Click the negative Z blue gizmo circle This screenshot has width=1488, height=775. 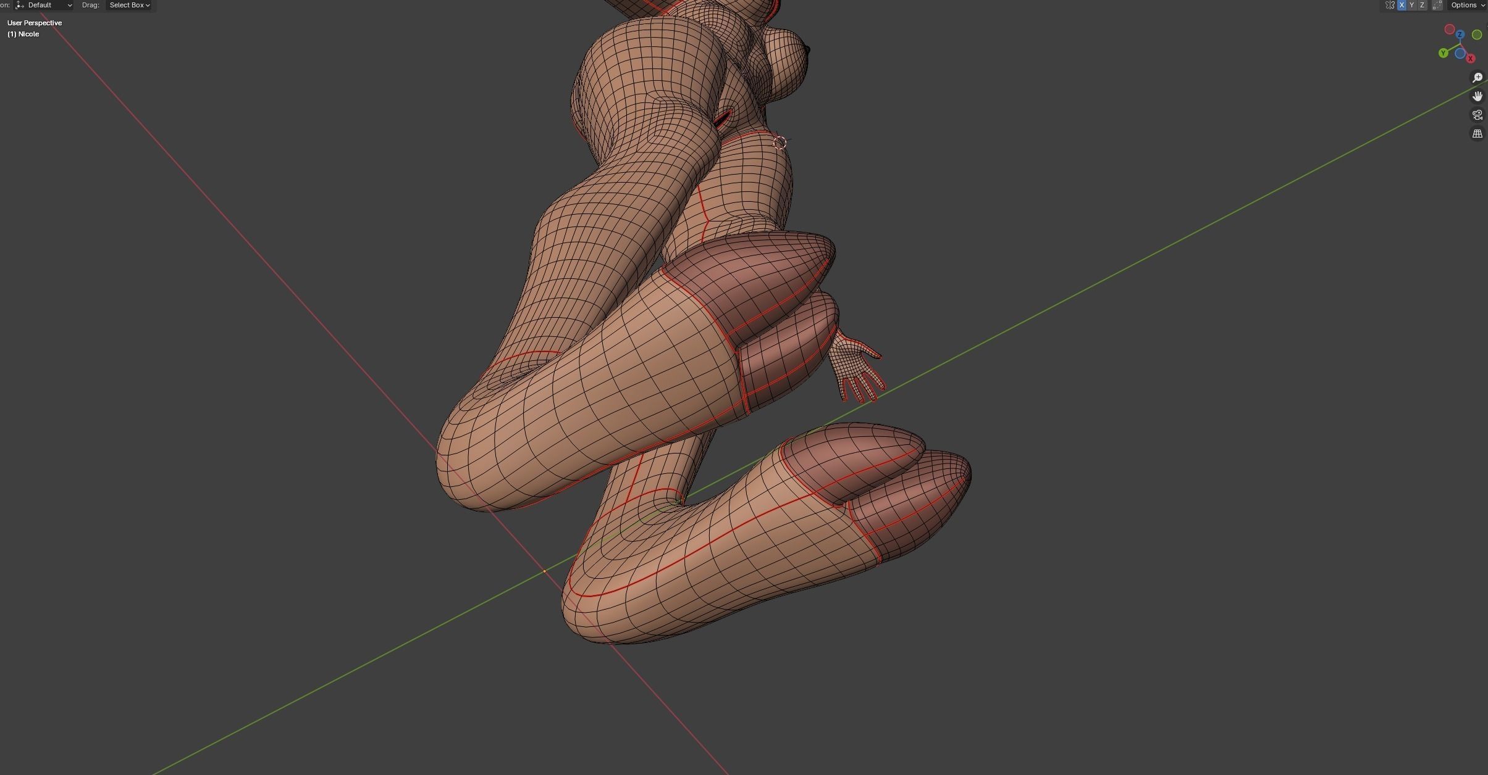[x=1460, y=54]
